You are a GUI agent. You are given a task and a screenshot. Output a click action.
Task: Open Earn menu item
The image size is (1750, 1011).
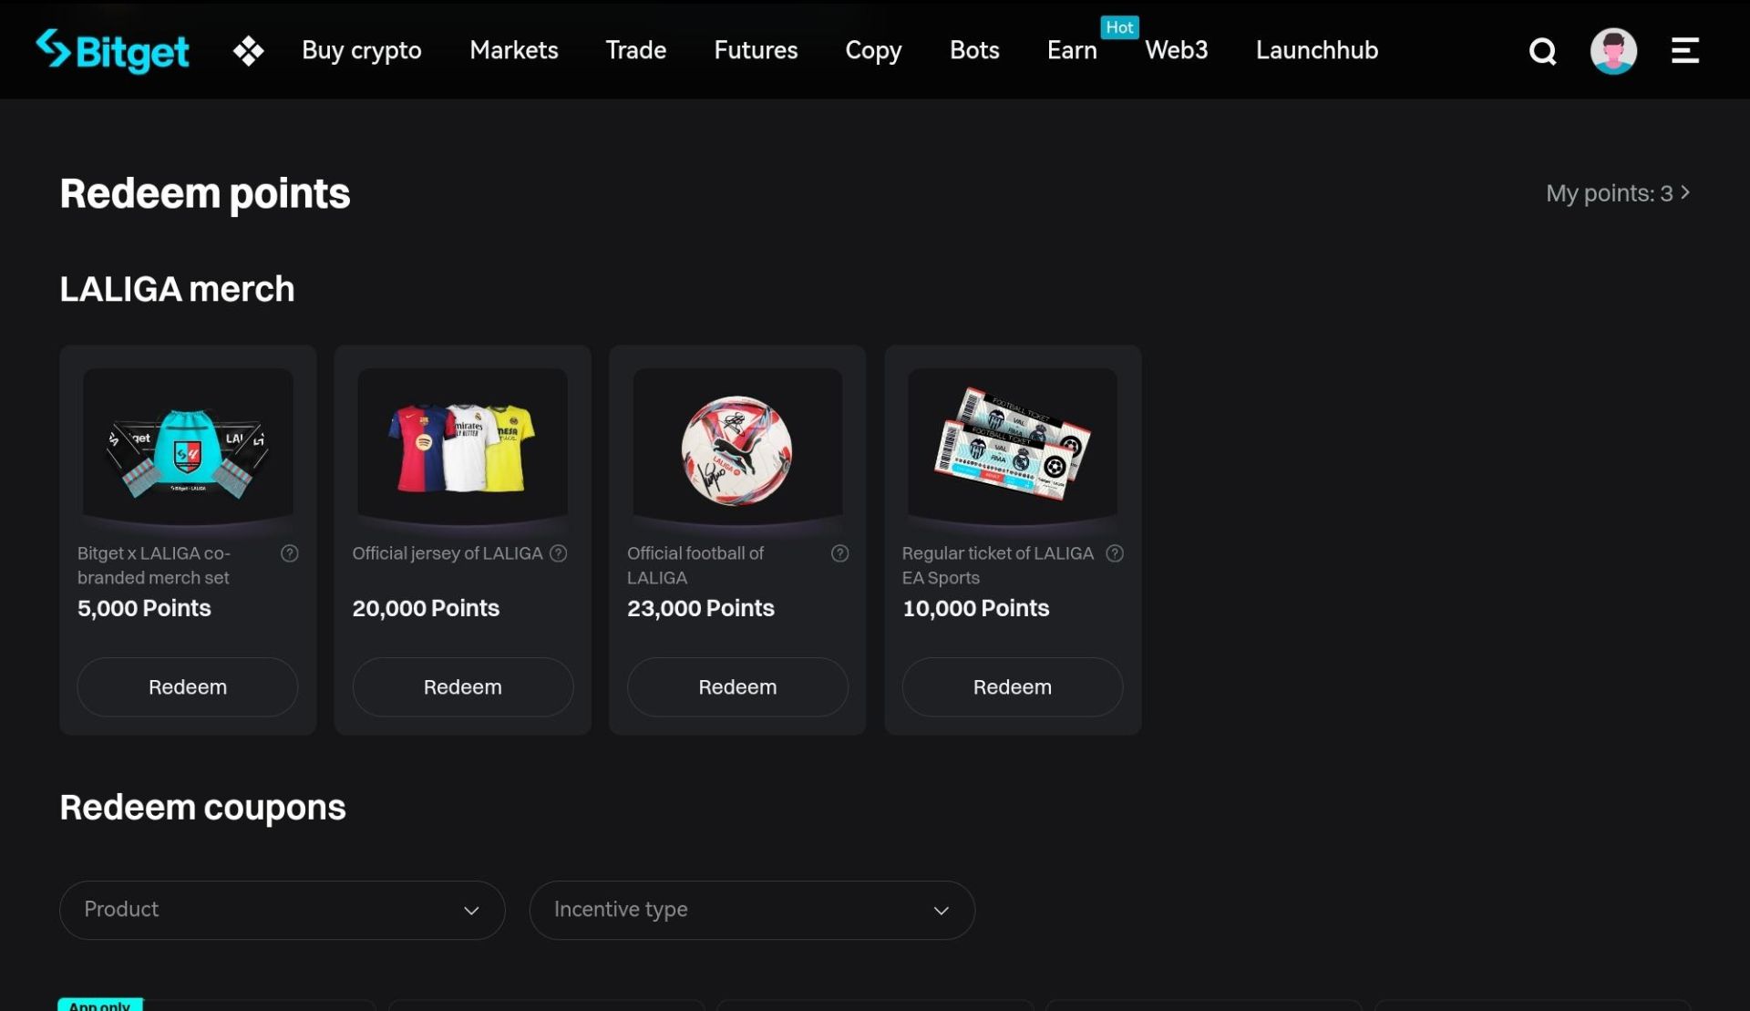1072,50
